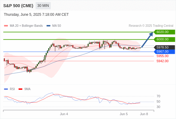Click the MA 20 + Bollinger Bands legend label
This screenshot has width=176, height=119.
point(26,26)
